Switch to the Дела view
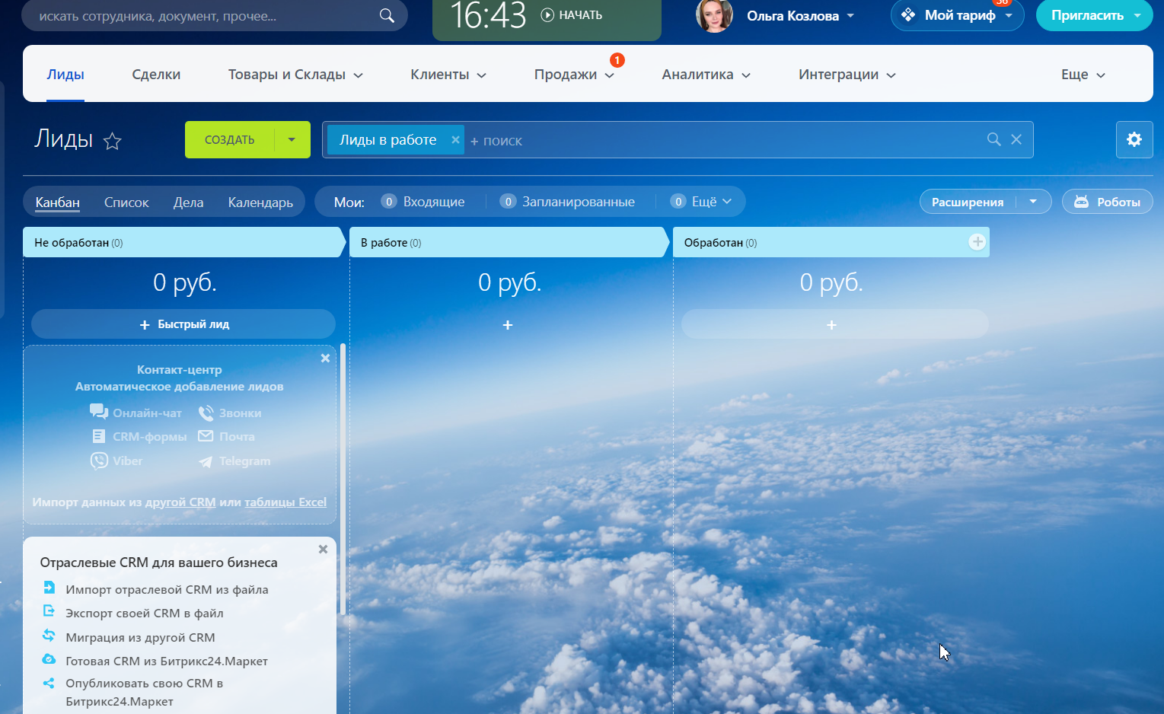This screenshot has height=714, width=1164. click(188, 202)
